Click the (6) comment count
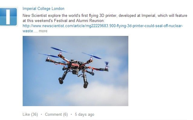 [65, 114]
